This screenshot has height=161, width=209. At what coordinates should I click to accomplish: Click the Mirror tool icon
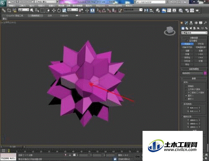pyautogui.click(x=146, y=10)
